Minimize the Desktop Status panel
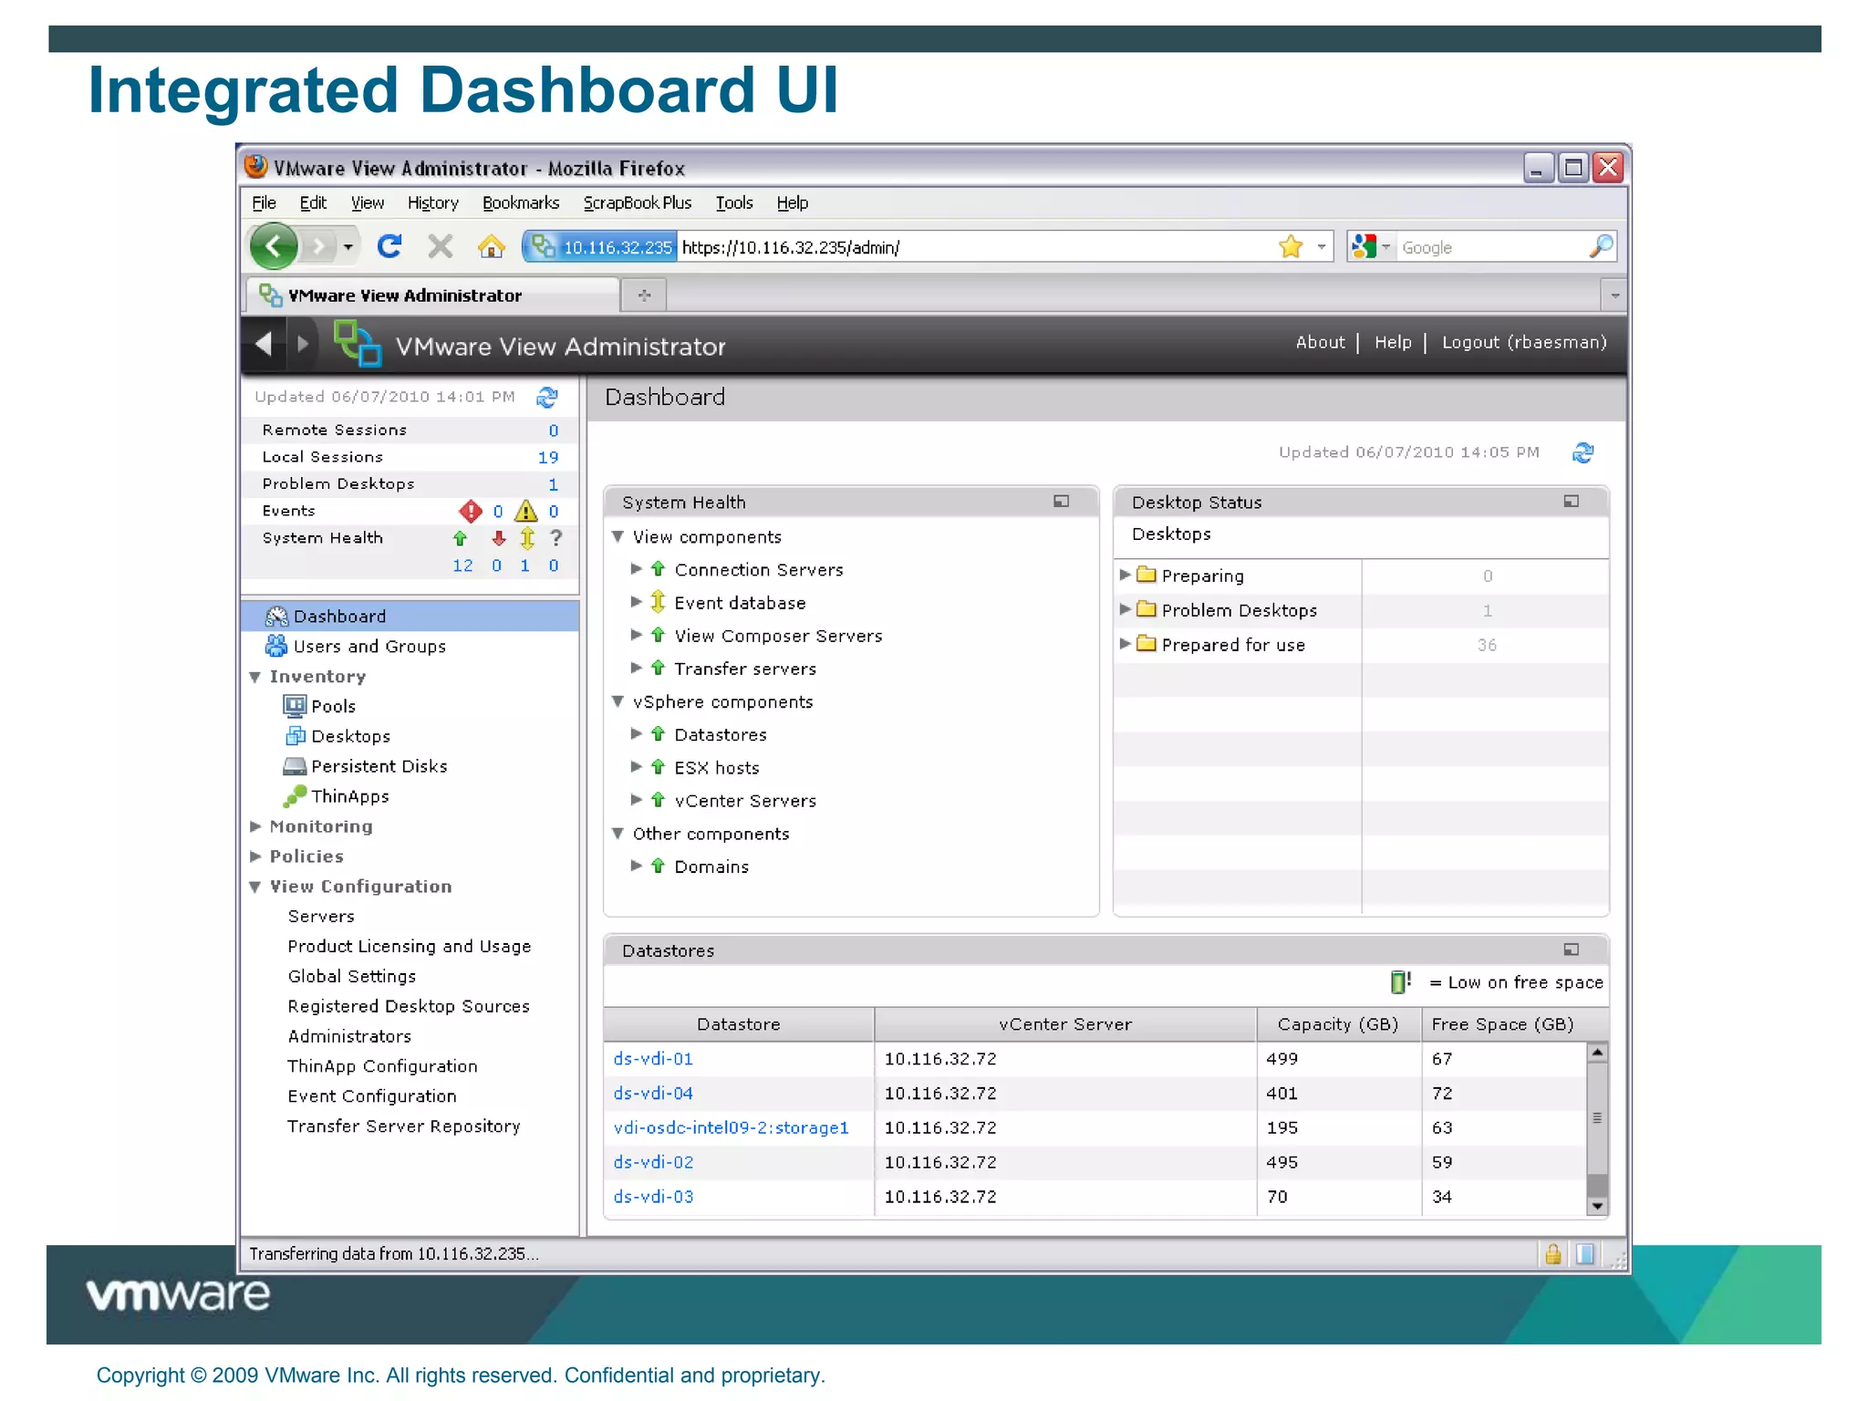 pyautogui.click(x=1571, y=502)
